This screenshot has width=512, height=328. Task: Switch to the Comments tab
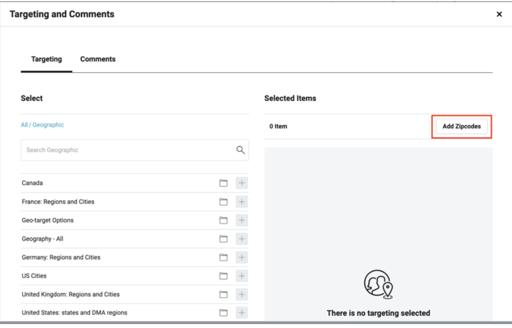coord(98,59)
